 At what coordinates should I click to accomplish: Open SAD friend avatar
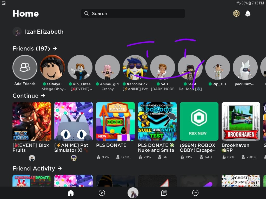pyautogui.click(x=162, y=67)
